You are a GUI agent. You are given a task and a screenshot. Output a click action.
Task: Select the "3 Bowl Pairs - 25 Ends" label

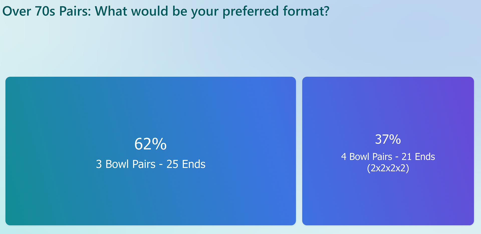pos(151,164)
